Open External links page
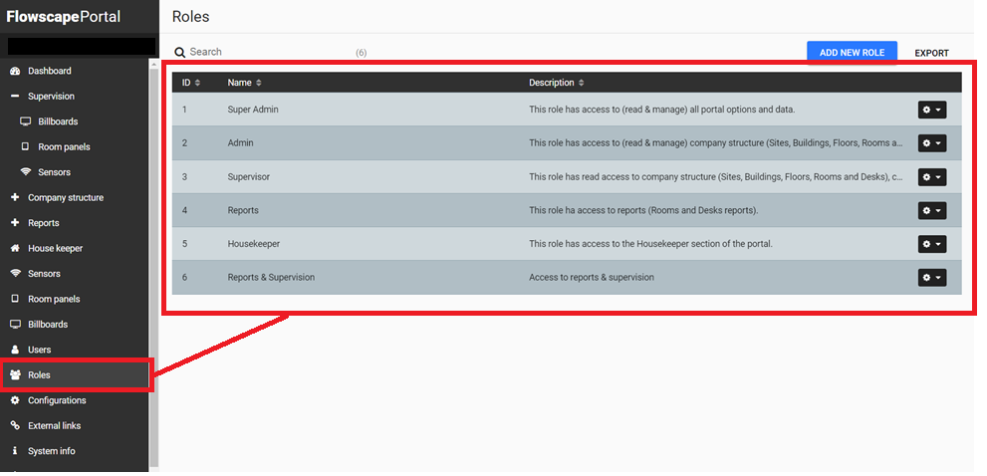The image size is (987, 476). pos(54,425)
